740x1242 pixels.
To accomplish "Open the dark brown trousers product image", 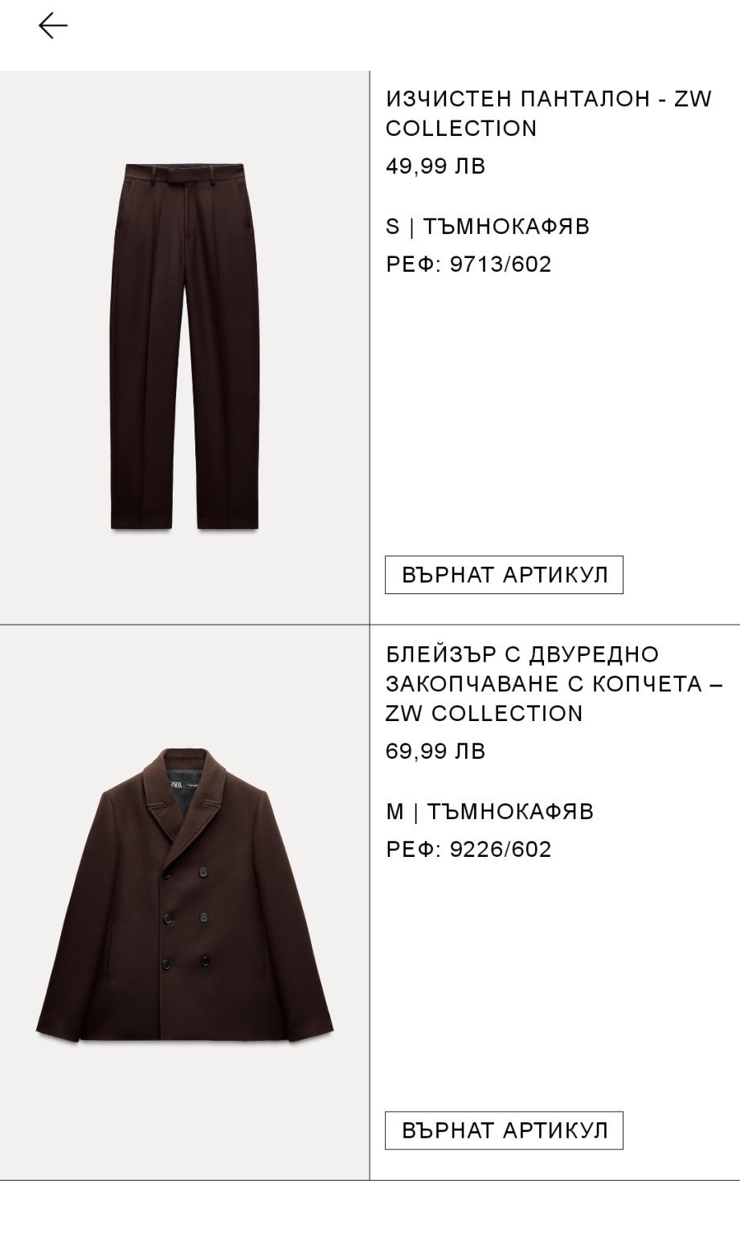I will tap(184, 347).
